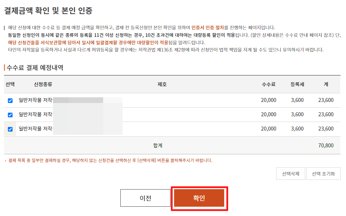Click the 70,800 grand total amount

(326, 146)
